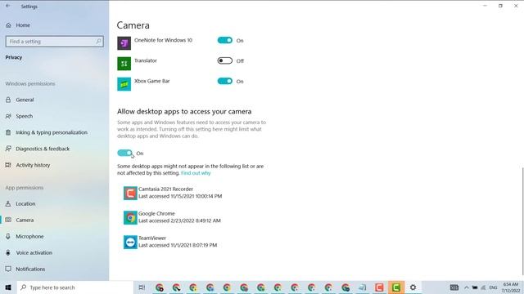The width and height of the screenshot is (524, 294).
Task: Toggle desktop apps camera access switch
Action: (x=125, y=153)
